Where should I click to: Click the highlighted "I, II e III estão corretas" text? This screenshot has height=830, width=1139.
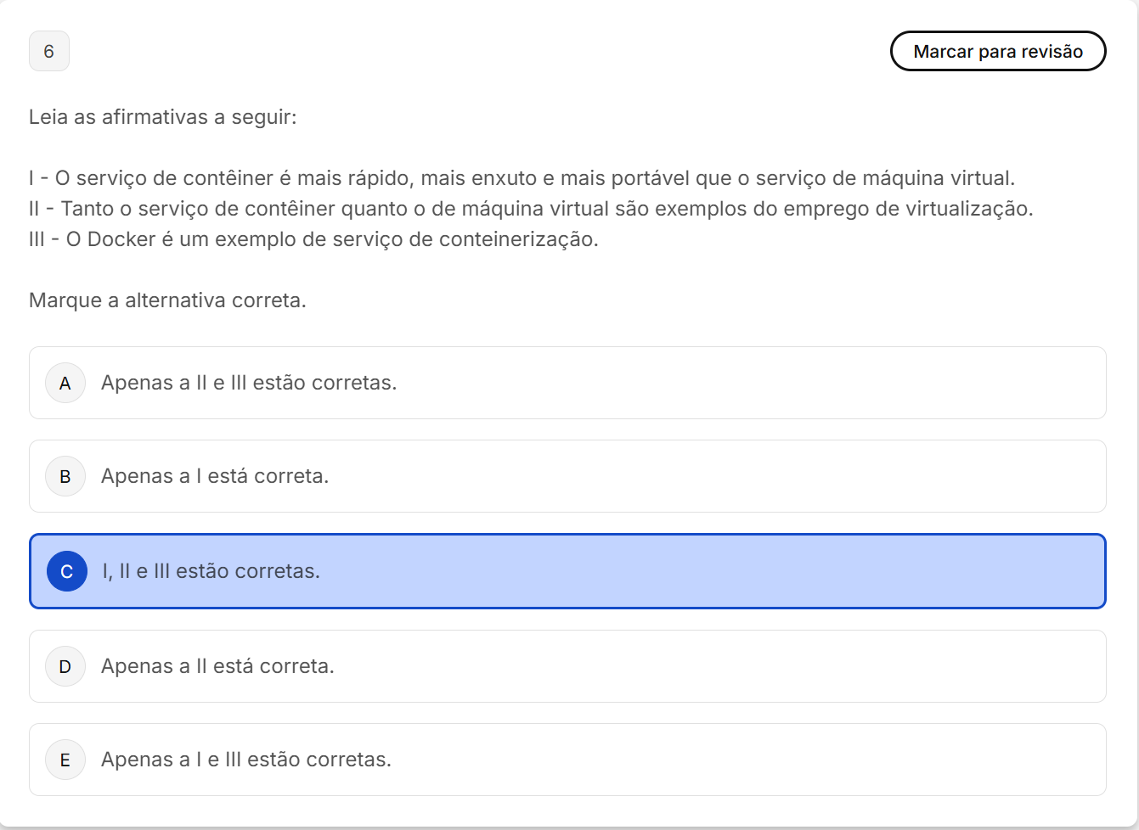tap(211, 572)
